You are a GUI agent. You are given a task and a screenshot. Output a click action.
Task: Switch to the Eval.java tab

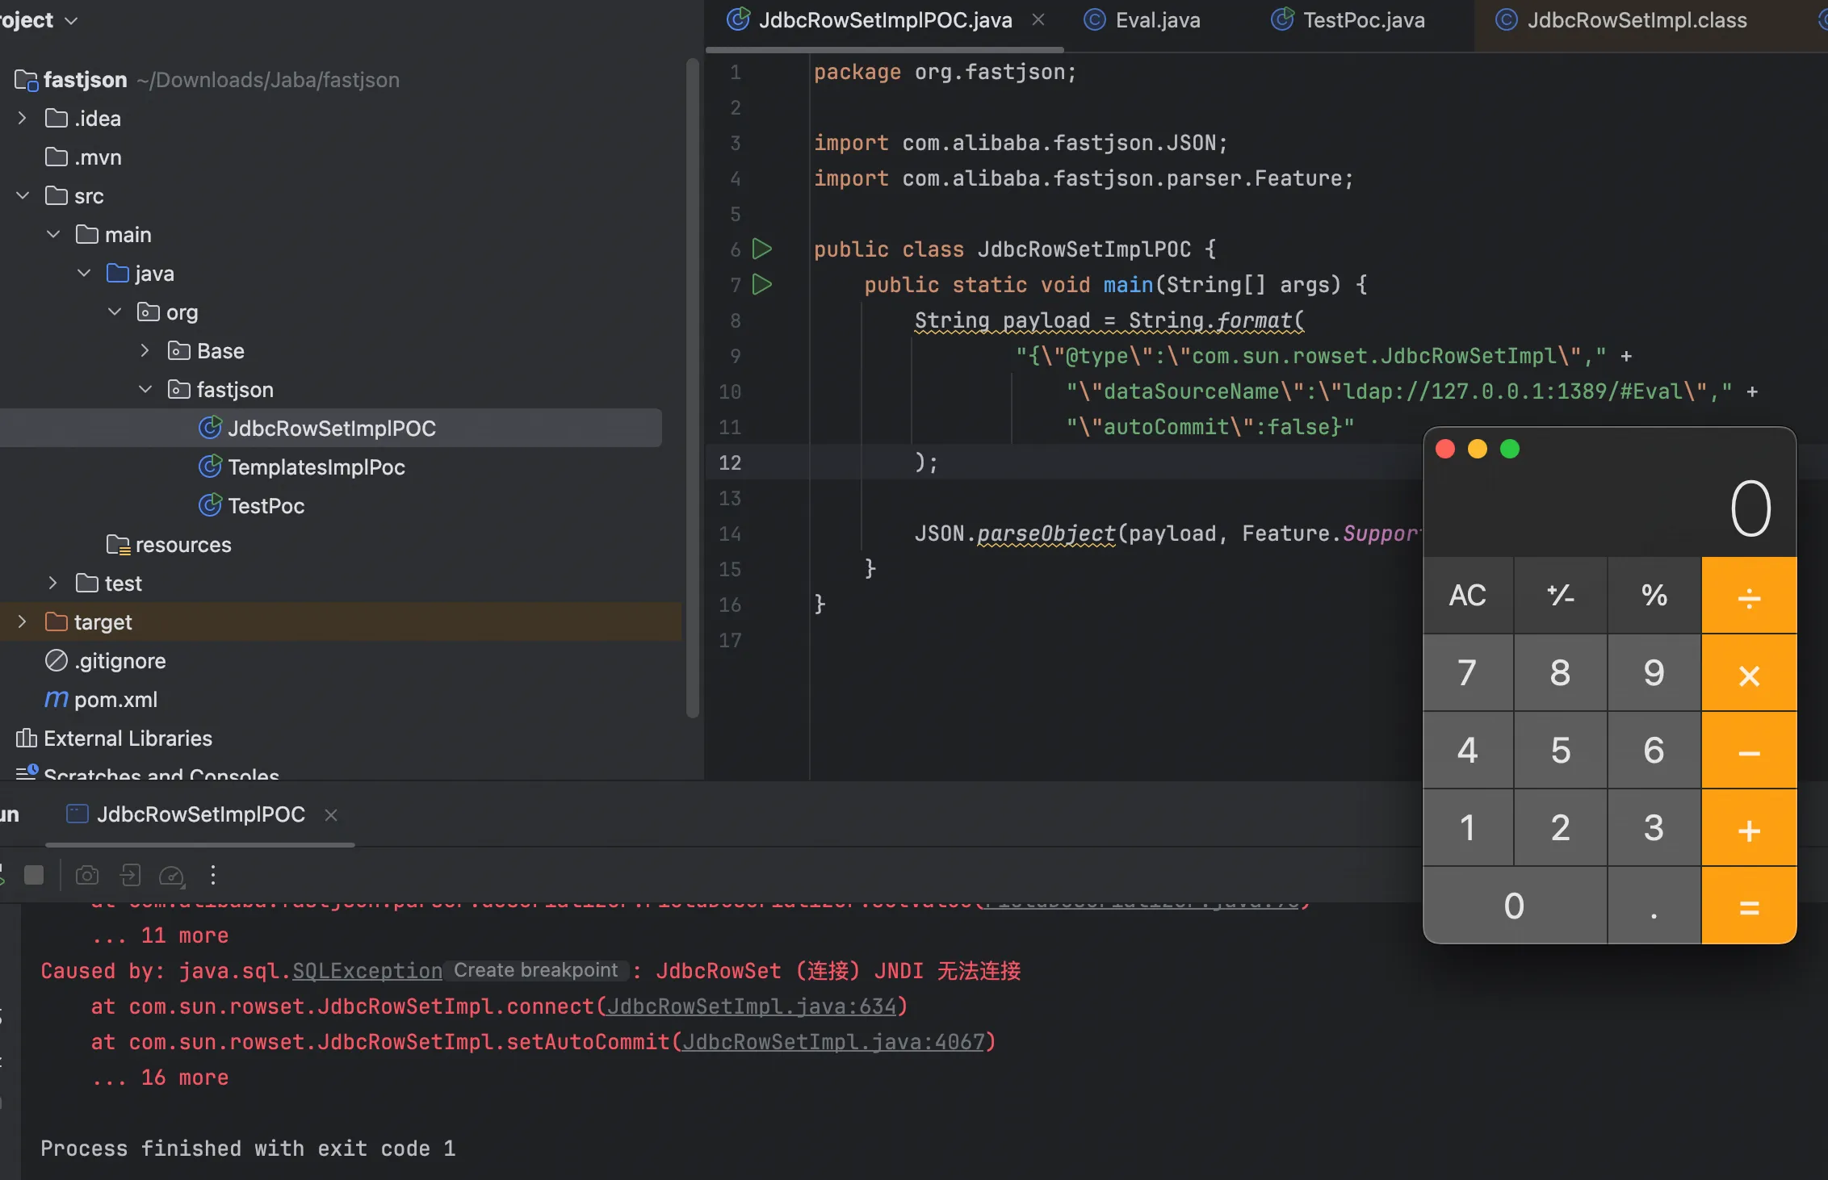click(x=1156, y=20)
